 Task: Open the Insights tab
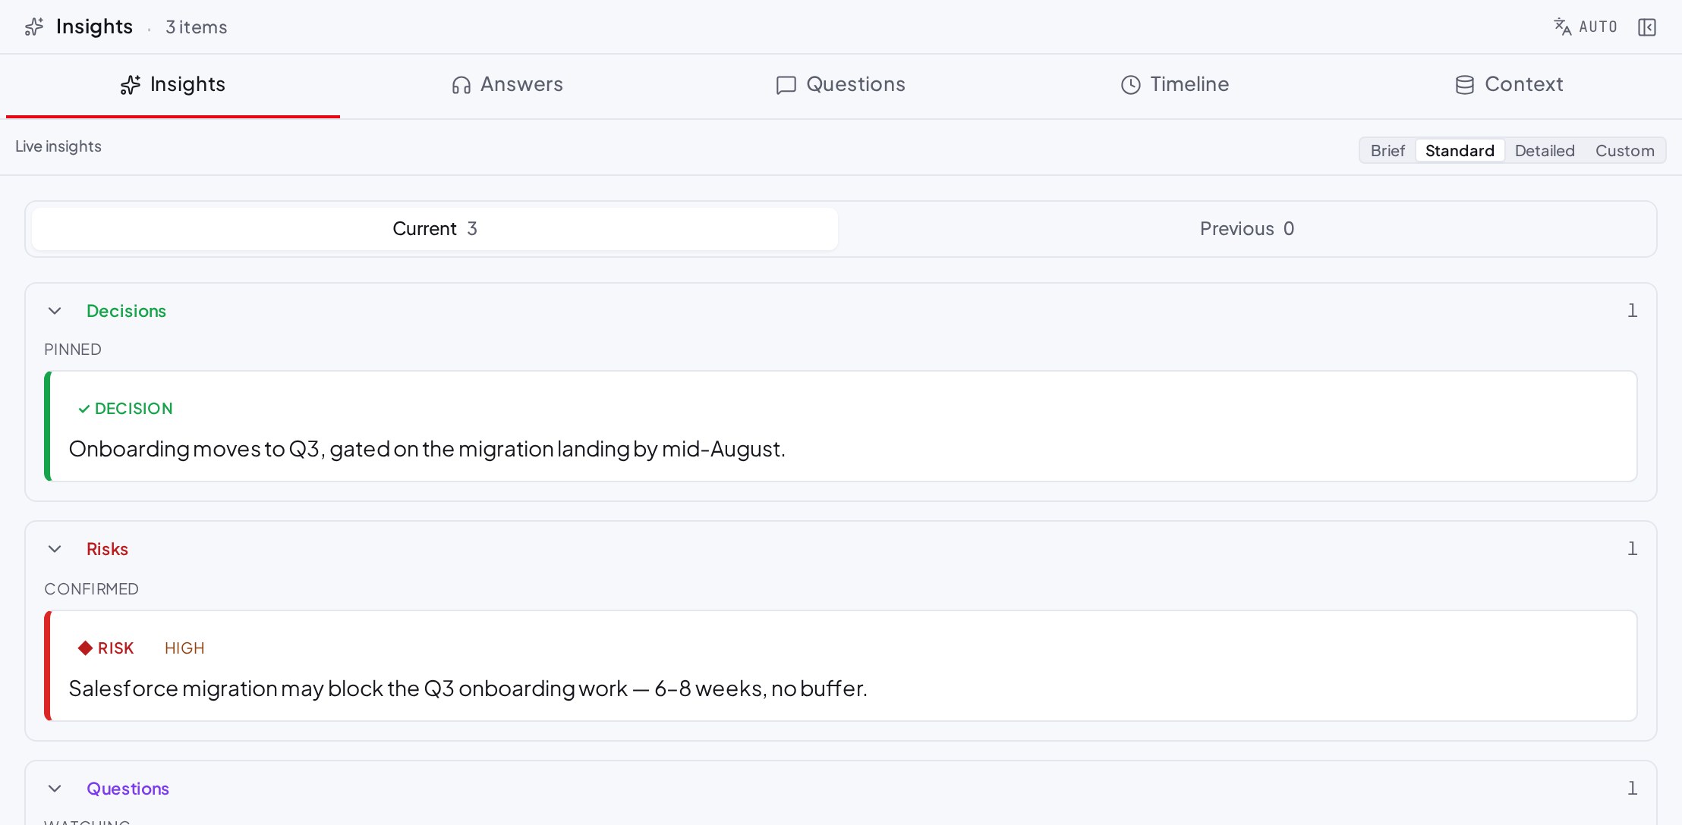click(x=173, y=85)
